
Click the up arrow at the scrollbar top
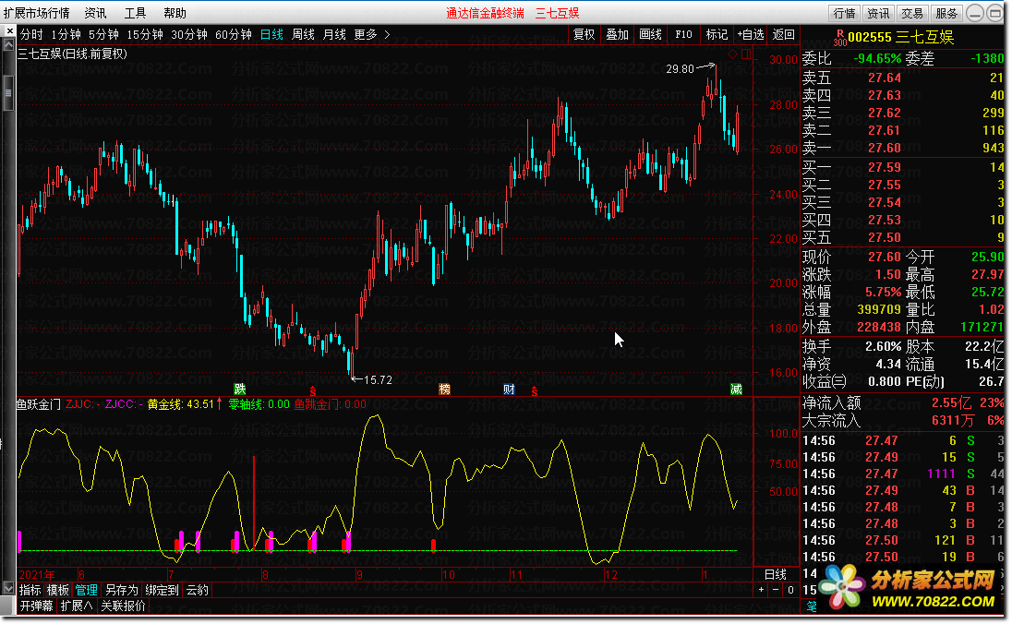click(8, 45)
